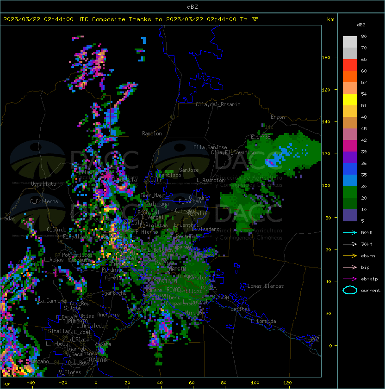Click the 'TUNUYAN' map label
385x389 pixels.
[98, 360]
